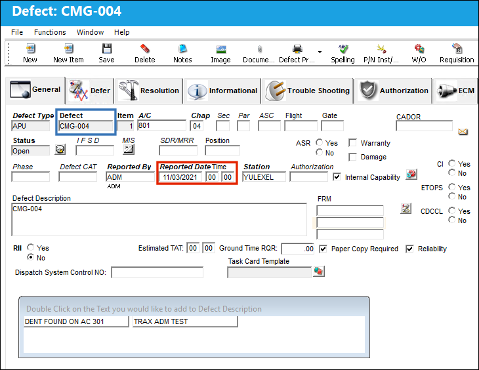
Task: Click the Task Card Template lookup icon
Action: tap(318, 271)
